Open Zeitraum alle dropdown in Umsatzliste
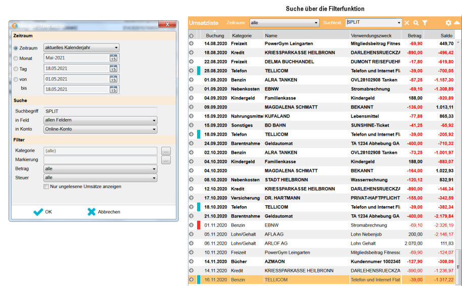 point(285,23)
